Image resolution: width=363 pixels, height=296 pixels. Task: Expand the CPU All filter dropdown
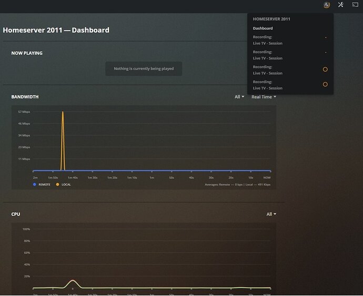271,214
